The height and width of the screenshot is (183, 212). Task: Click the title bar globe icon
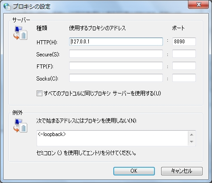tap(7, 6)
